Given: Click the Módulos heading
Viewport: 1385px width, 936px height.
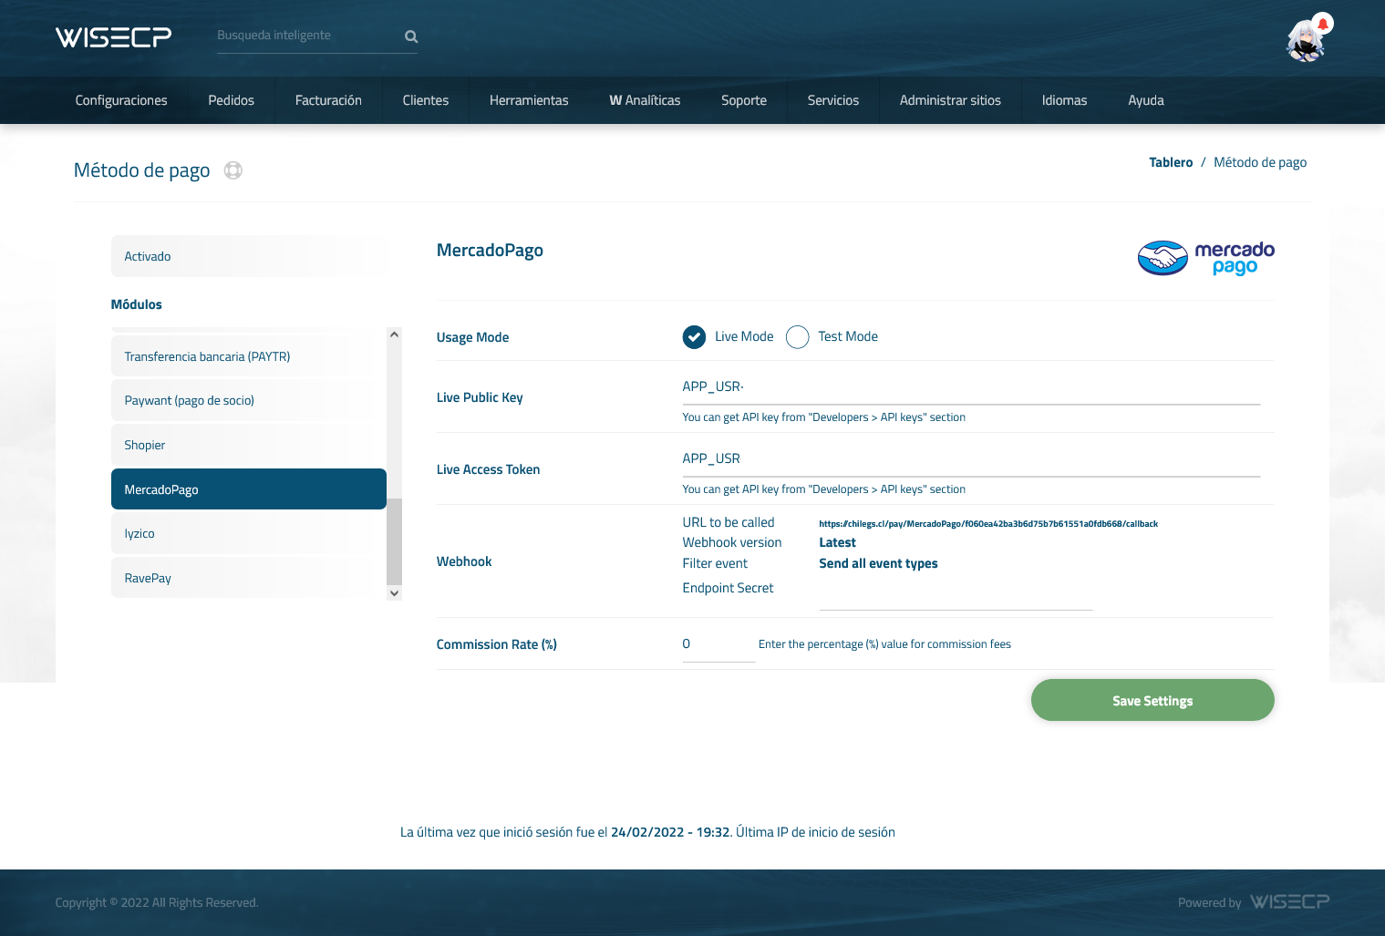Looking at the screenshot, I should pos(136,304).
